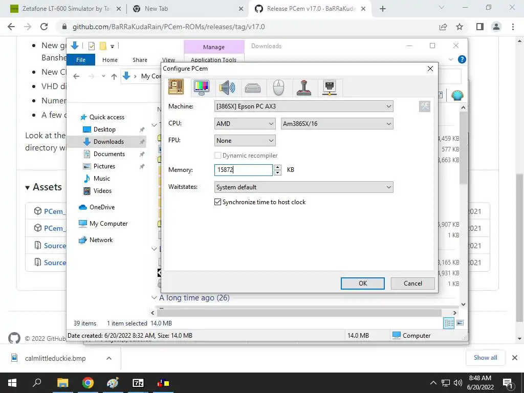
Task: Open the FPU dropdown
Action: coord(245,141)
